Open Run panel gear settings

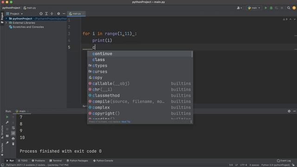coord(289,111)
